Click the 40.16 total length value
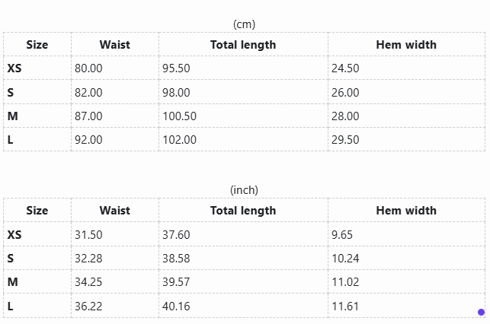Screen dimensions: 490x324 (176, 307)
